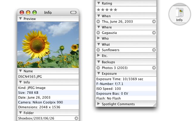The image size is (194, 121).
Task: Click the go arrow next to Gagauzia
Action: click(x=154, y=33)
